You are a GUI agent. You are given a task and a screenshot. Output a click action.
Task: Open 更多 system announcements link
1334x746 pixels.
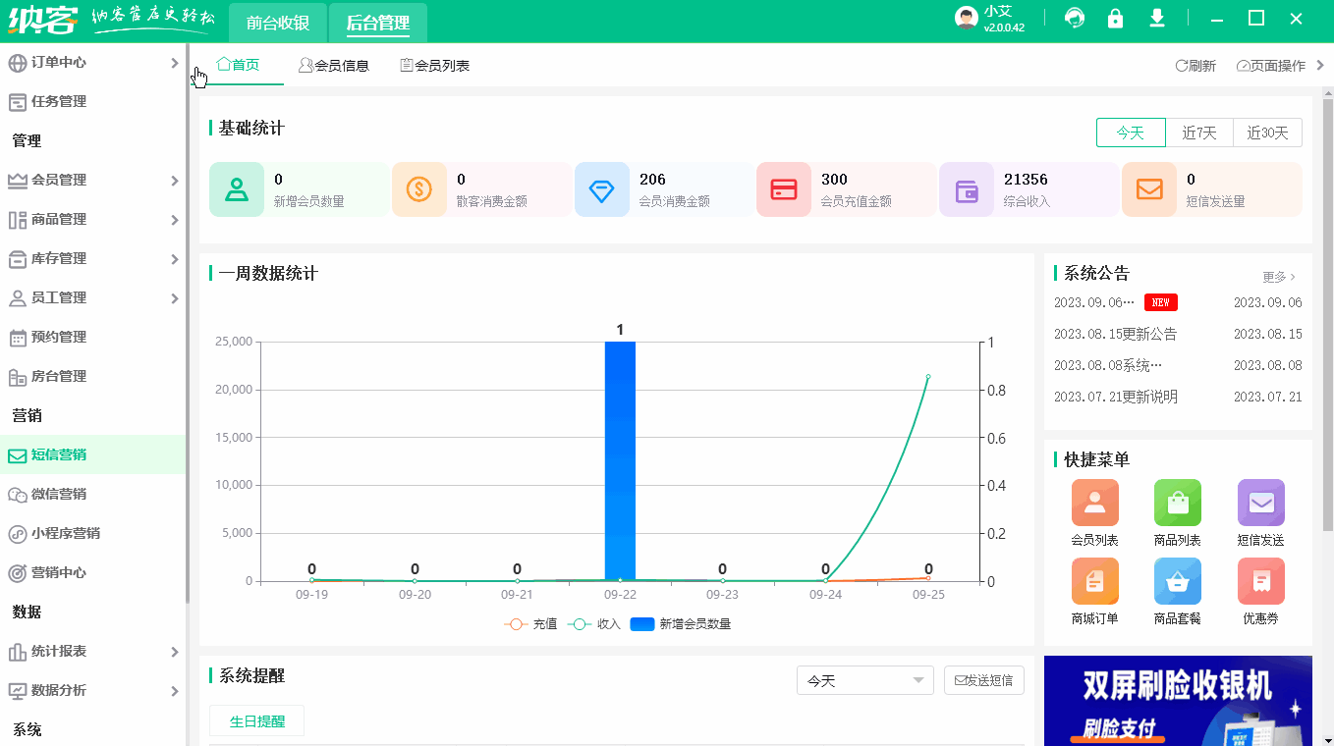pyautogui.click(x=1275, y=277)
